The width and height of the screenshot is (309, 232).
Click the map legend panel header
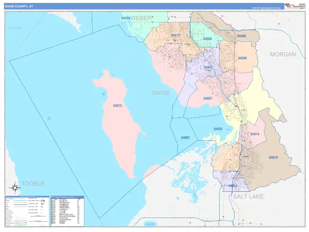27,197
